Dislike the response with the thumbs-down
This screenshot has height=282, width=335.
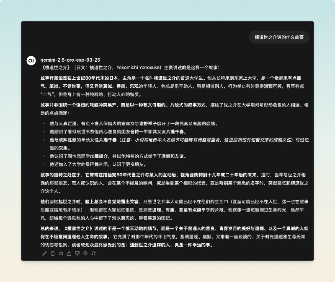click(77, 253)
